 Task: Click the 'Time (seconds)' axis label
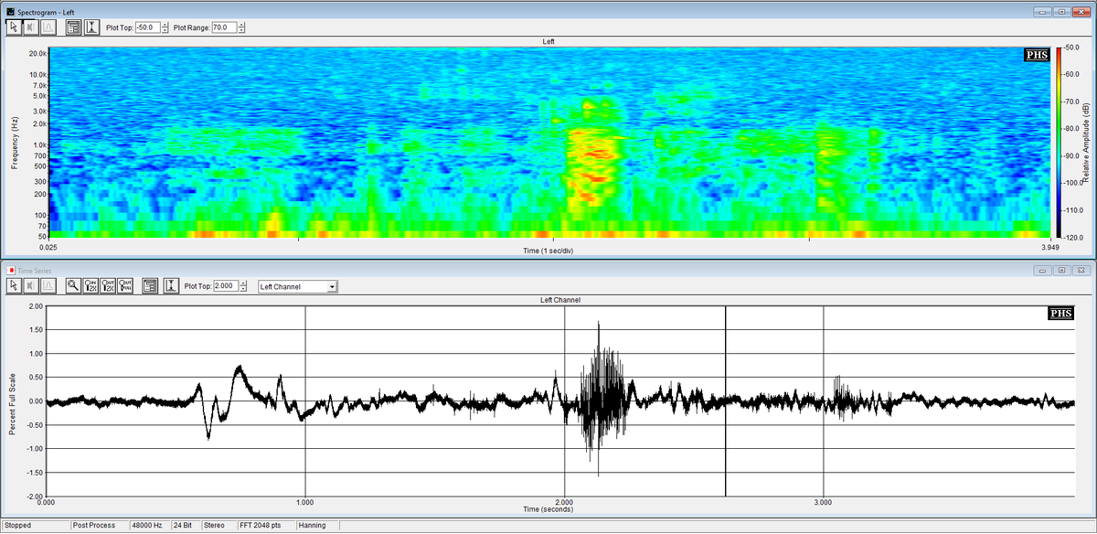tap(548, 508)
